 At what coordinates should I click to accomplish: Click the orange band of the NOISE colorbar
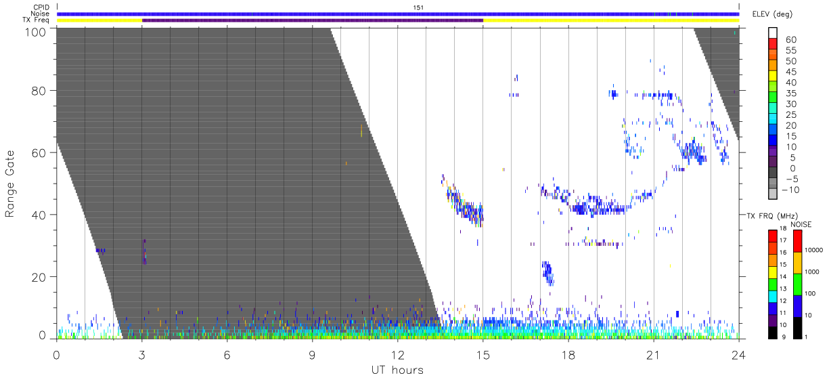[x=797, y=262]
